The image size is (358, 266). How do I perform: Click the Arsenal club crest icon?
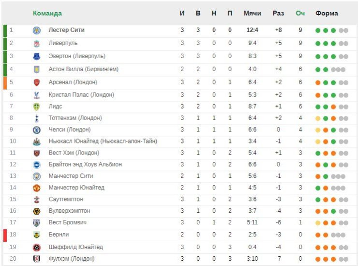[x=37, y=82]
